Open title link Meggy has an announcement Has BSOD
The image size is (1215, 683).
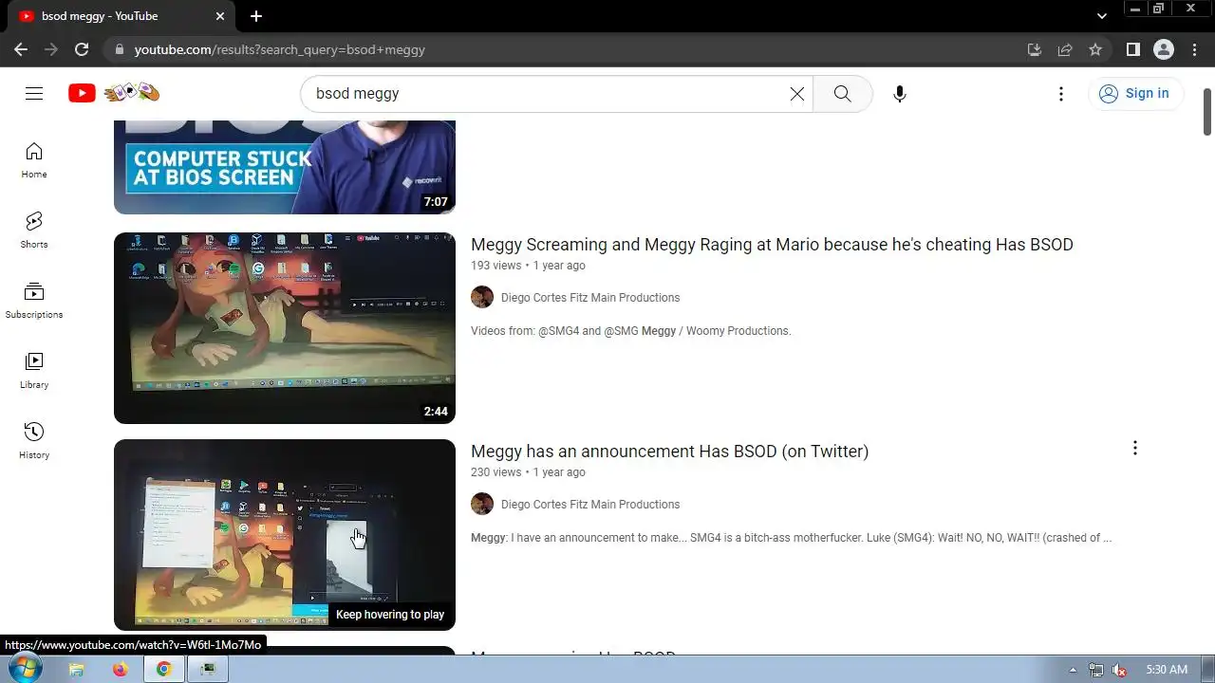(669, 452)
